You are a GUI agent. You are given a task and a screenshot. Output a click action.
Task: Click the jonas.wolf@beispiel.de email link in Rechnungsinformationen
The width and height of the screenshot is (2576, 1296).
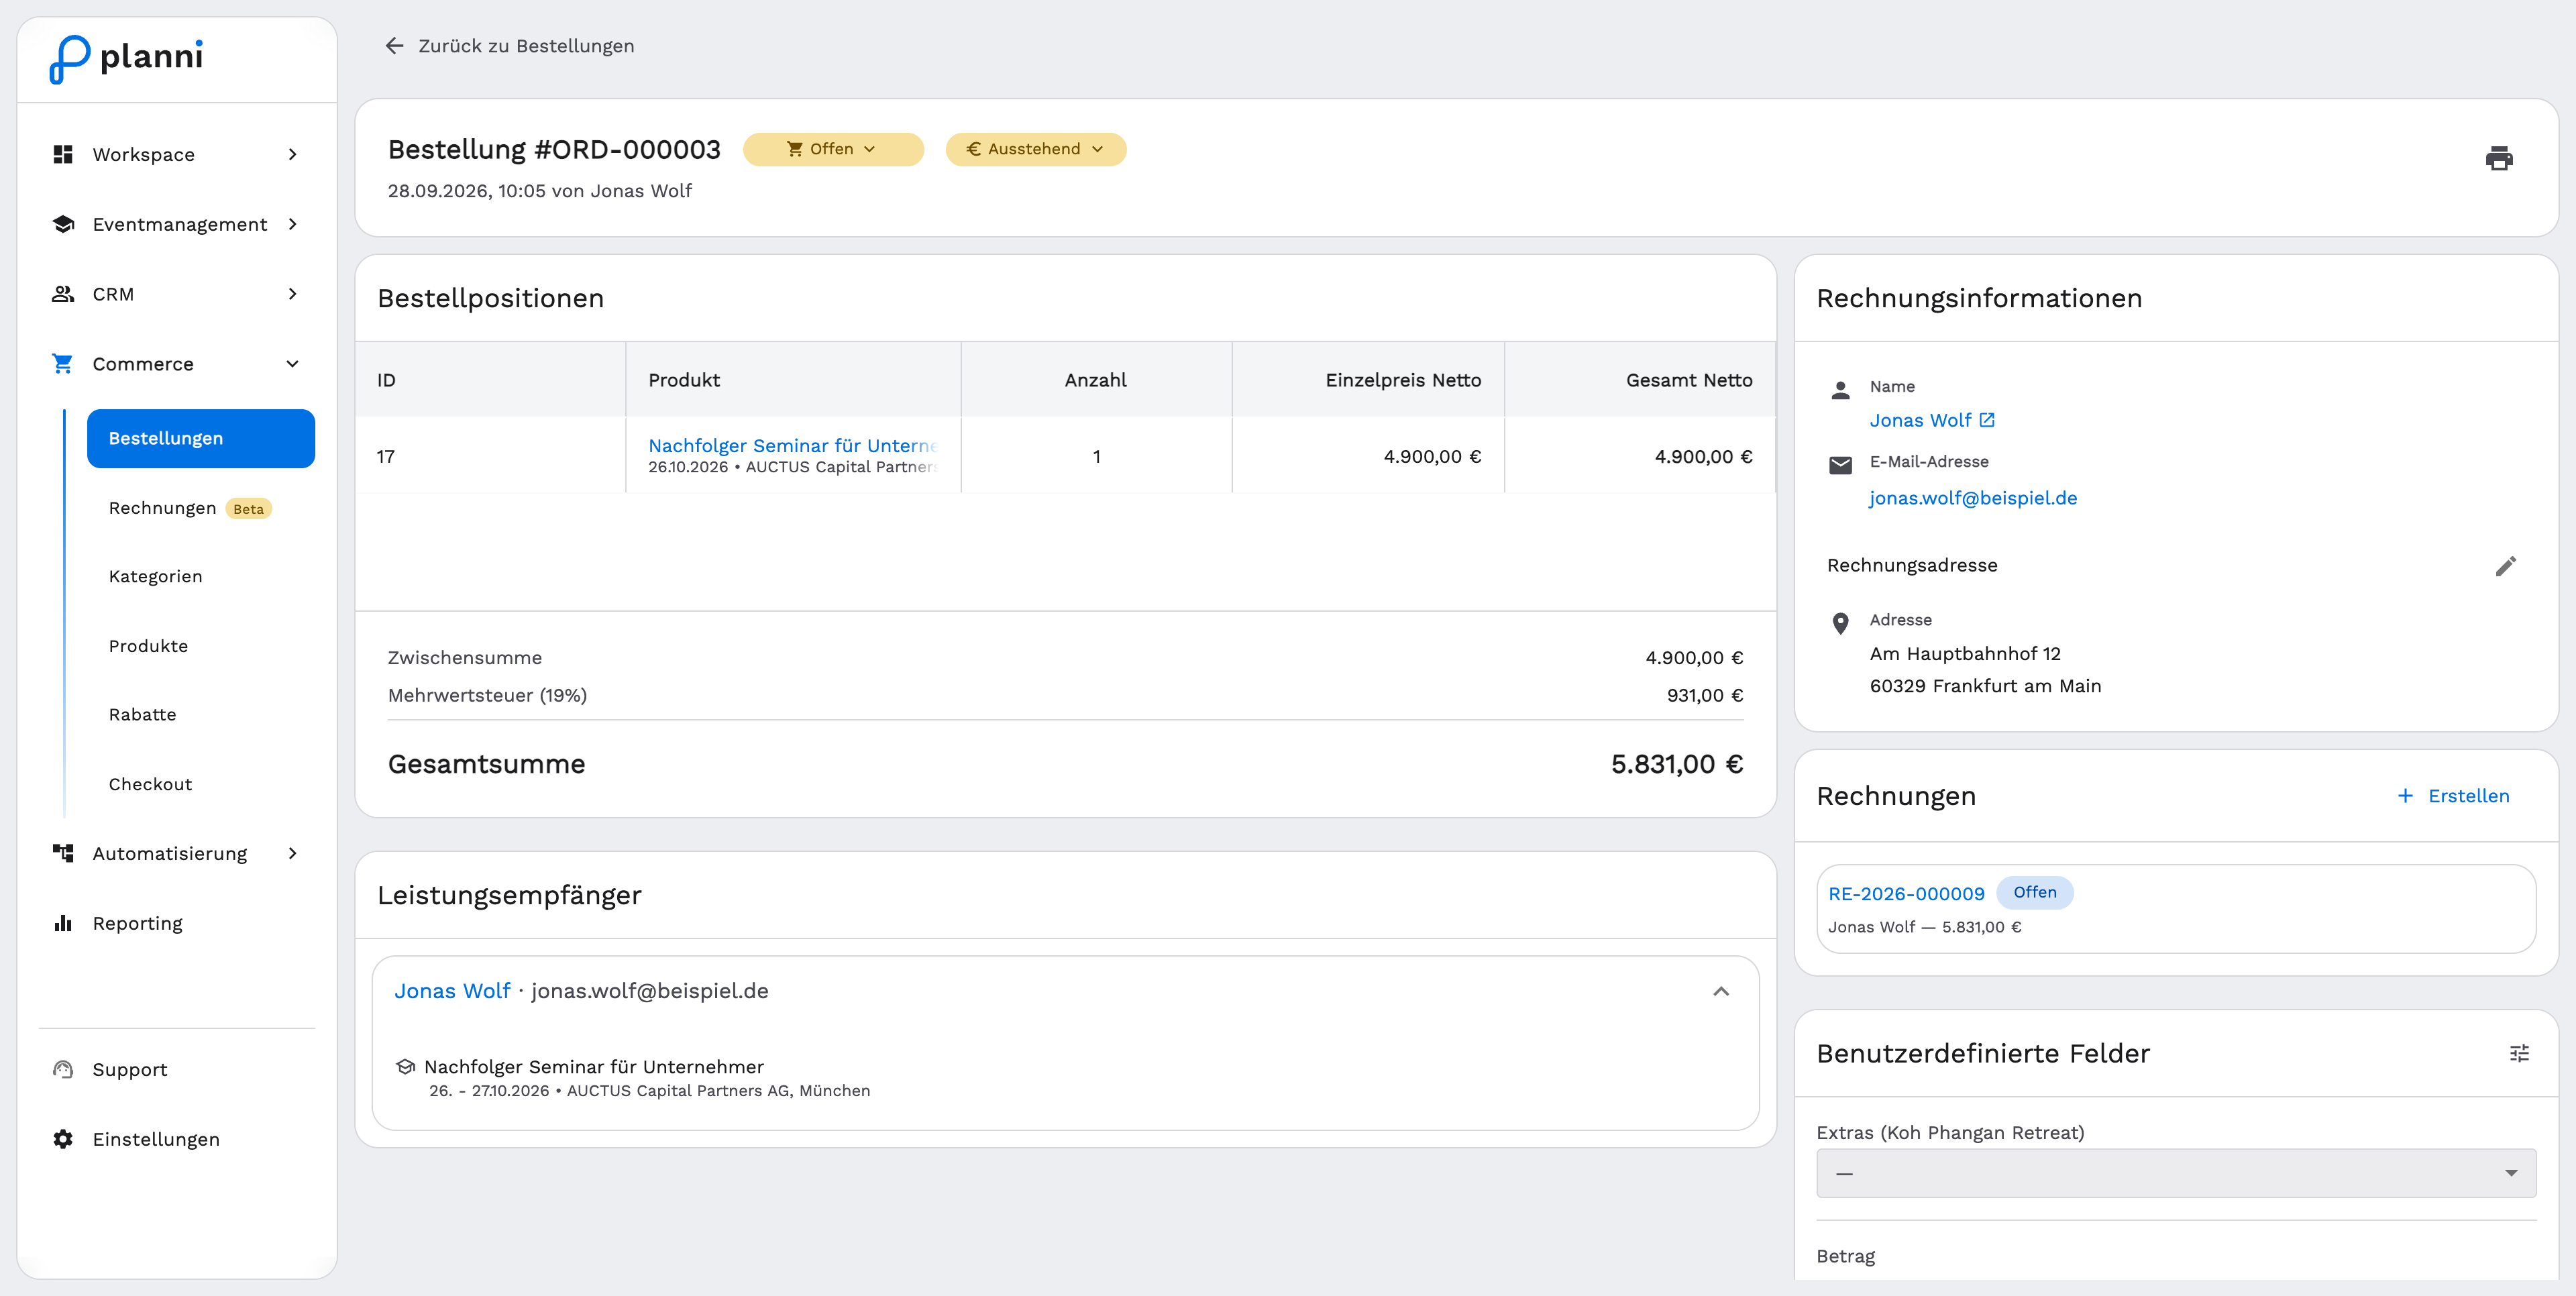click(x=1973, y=498)
